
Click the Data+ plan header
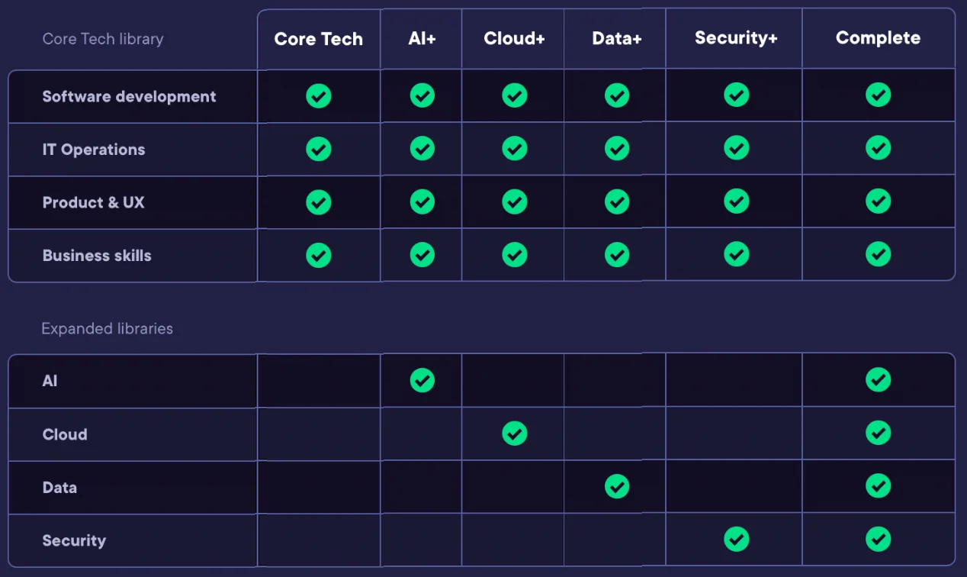coord(615,39)
